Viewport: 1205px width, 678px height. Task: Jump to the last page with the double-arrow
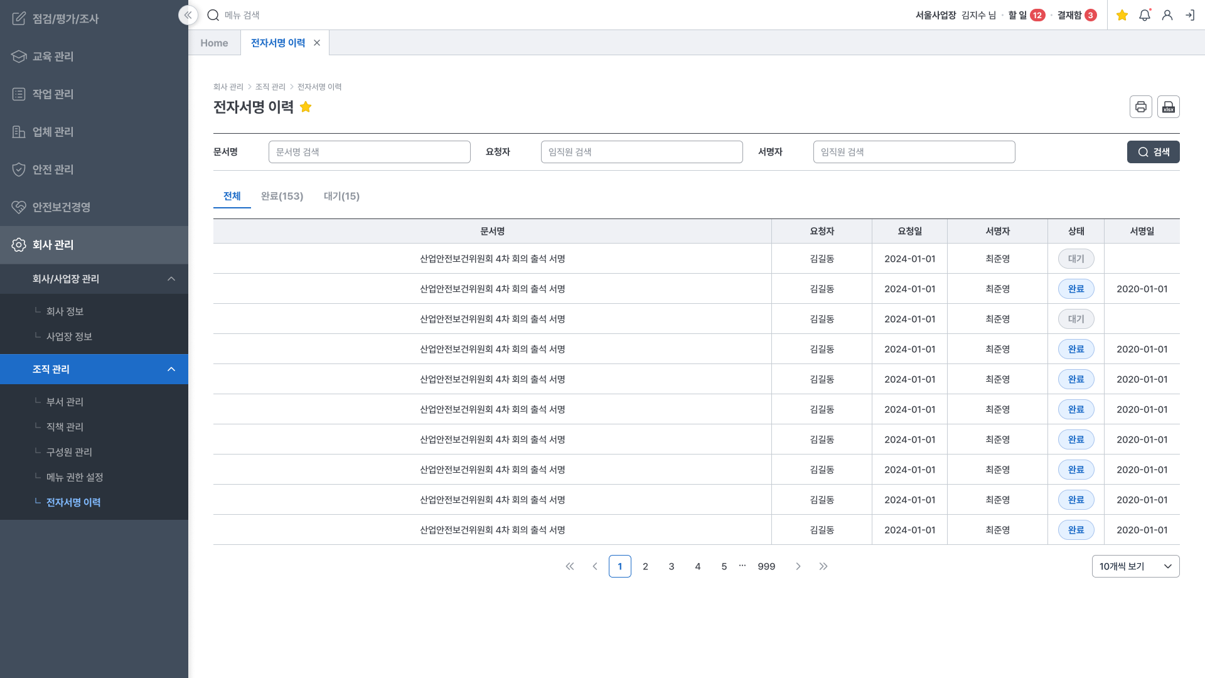pos(823,566)
